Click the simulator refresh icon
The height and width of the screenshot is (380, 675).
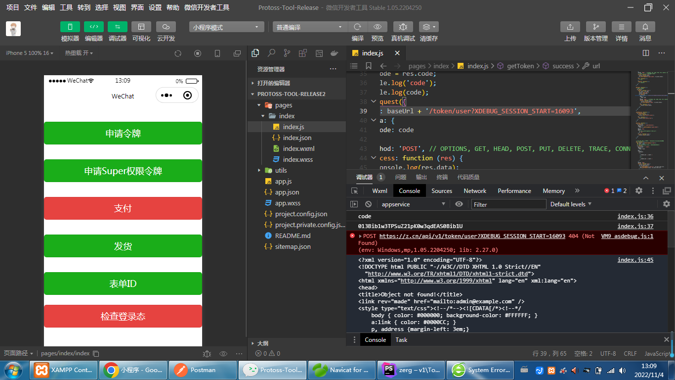[178, 53]
